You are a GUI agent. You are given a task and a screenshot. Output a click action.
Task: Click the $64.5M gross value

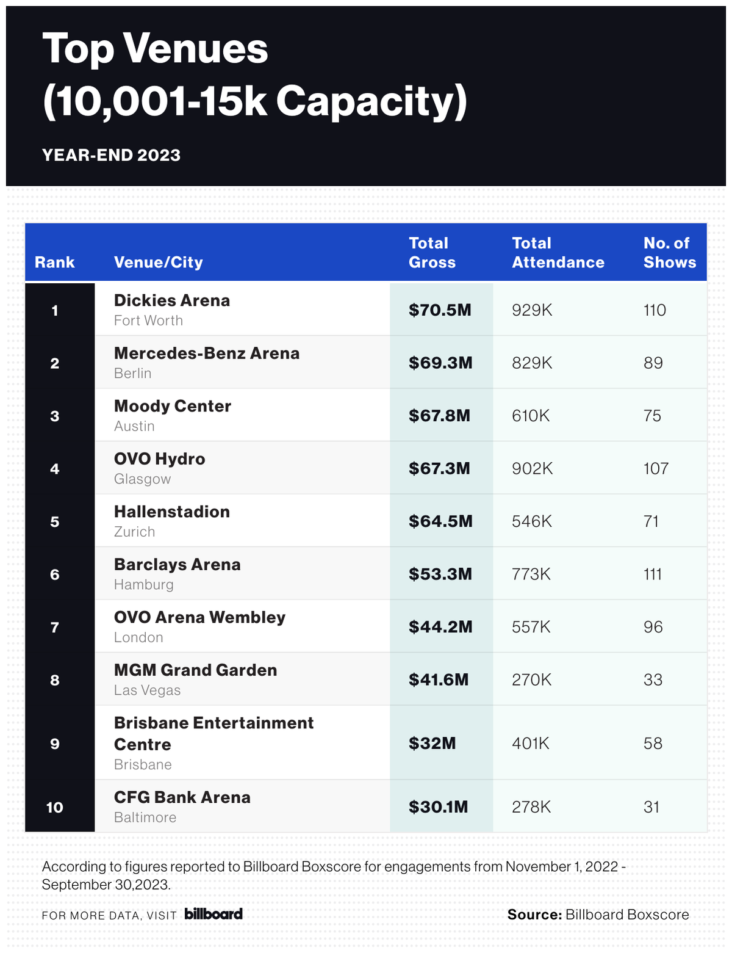coord(440,521)
